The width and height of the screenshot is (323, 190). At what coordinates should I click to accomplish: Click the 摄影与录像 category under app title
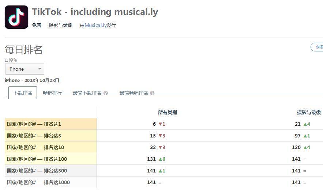pos(61,25)
